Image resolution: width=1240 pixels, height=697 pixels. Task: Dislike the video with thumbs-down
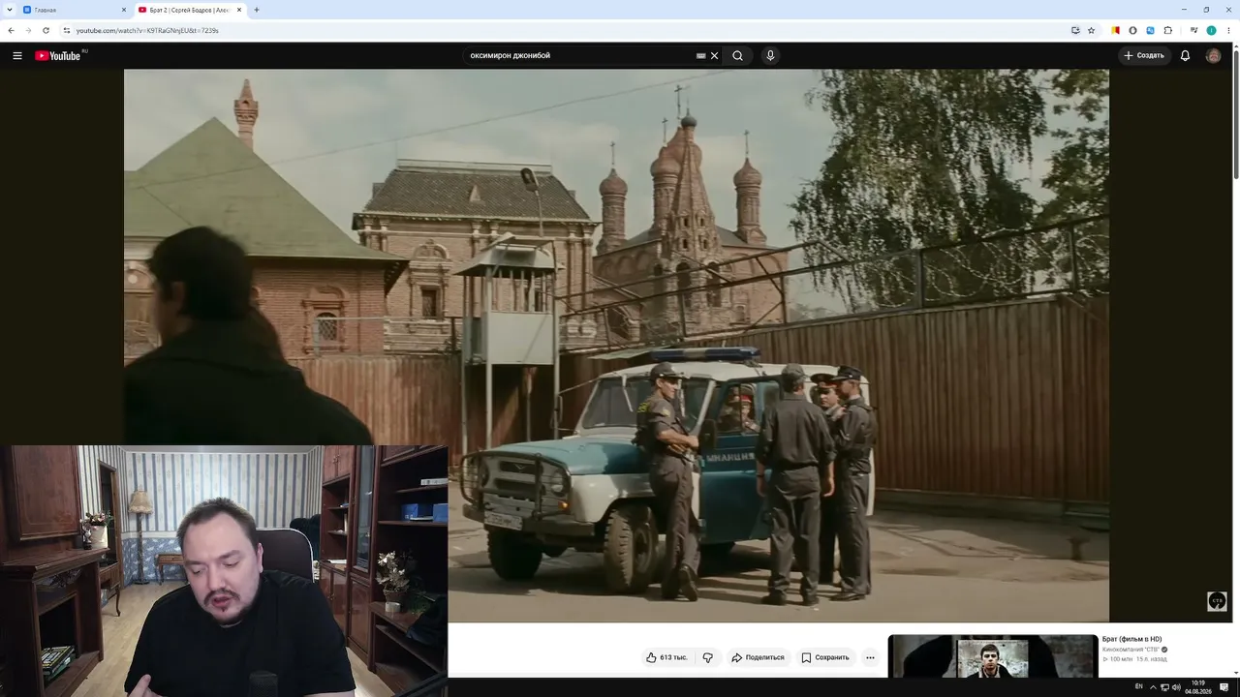coord(708,657)
